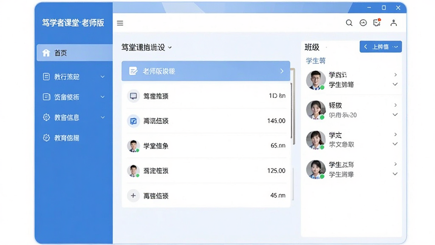Click the document icon of the second sidebar entry
The height and width of the screenshot is (245, 435).
point(46,77)
